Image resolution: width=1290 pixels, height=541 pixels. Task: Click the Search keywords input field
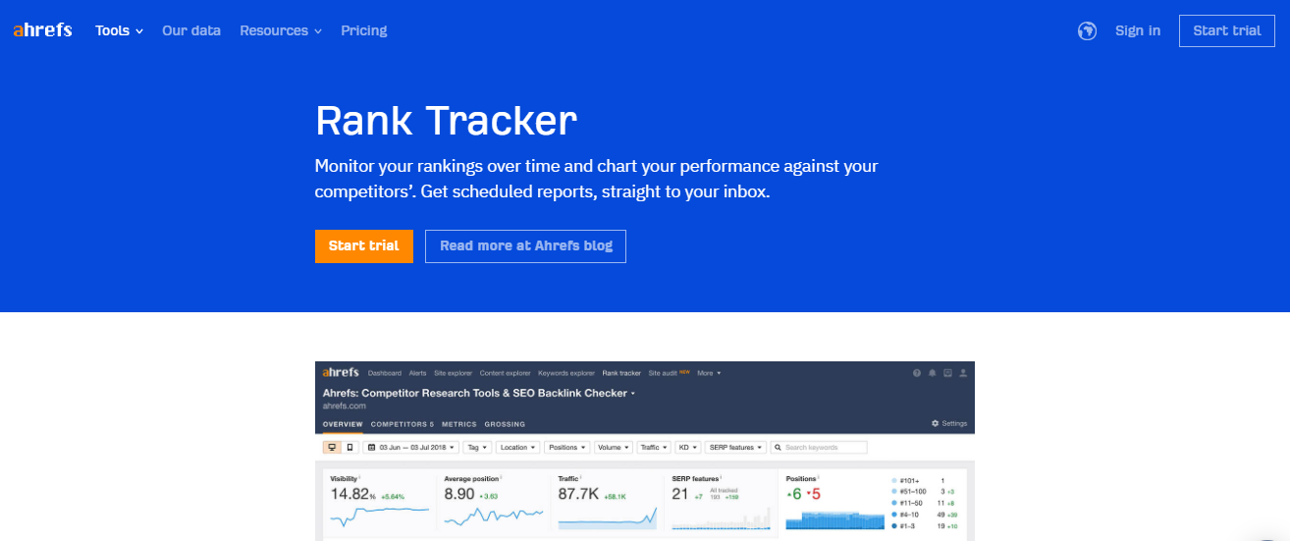point(819,448)
